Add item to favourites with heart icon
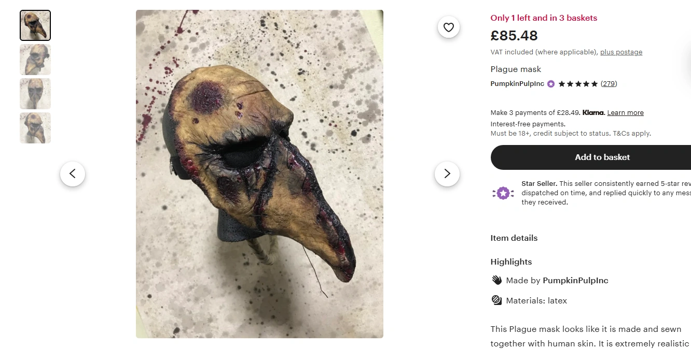 (449, 27)
